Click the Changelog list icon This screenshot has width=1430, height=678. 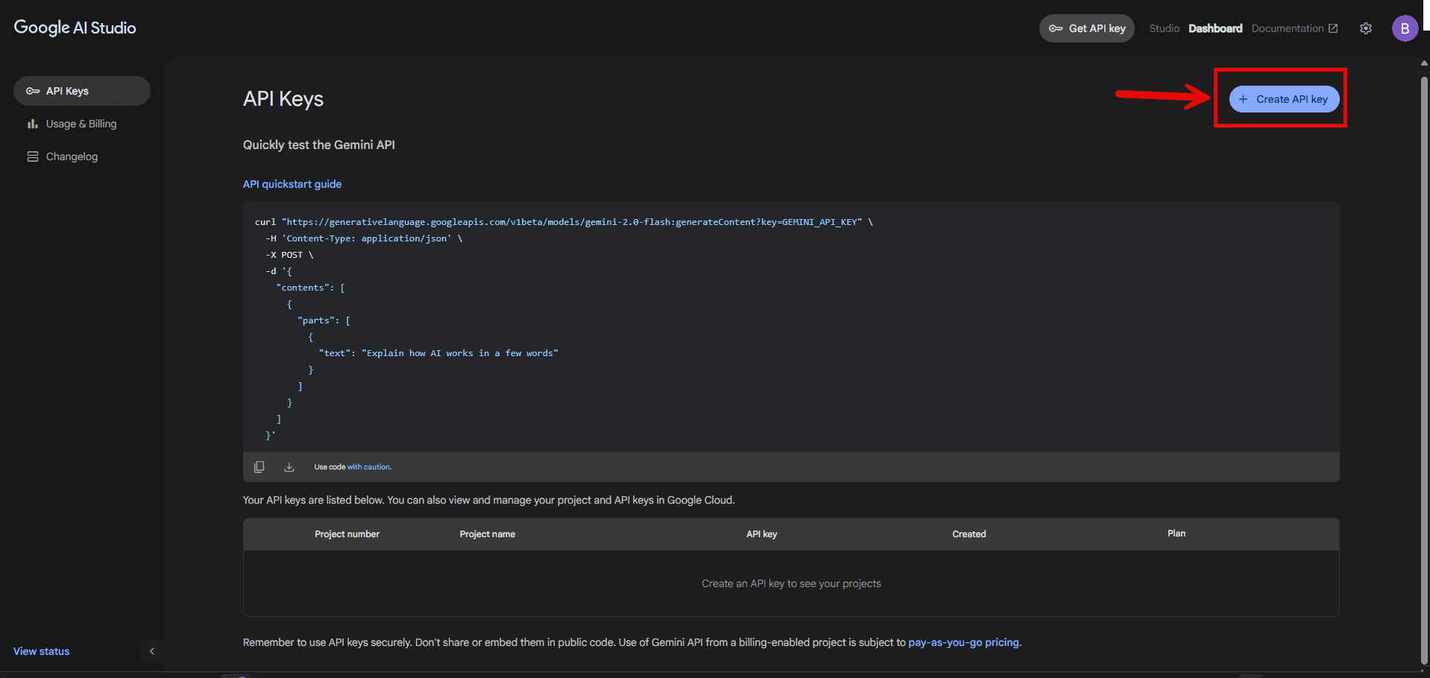[x=33, y=156]
